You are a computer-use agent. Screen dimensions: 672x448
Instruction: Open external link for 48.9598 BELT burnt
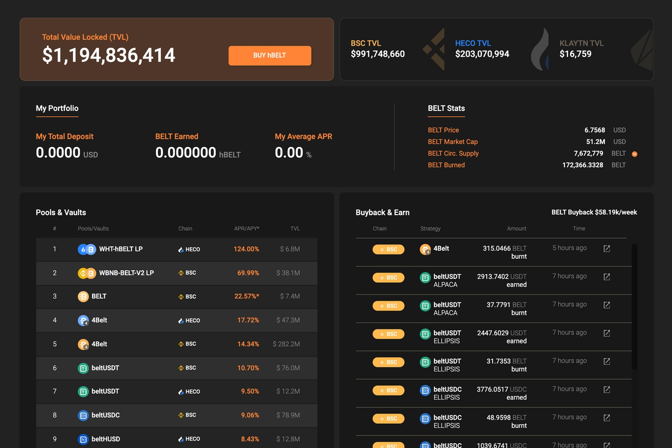(607, 418)
